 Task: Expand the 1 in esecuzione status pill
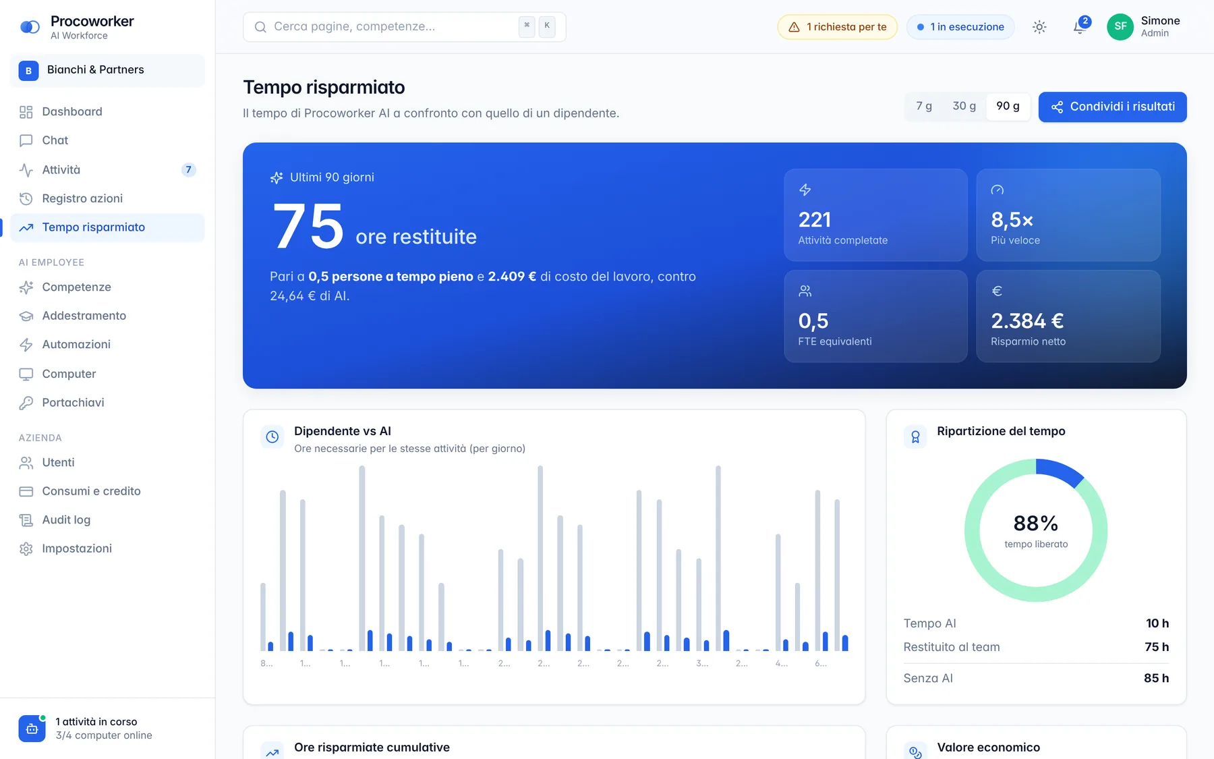pos(960,27)
